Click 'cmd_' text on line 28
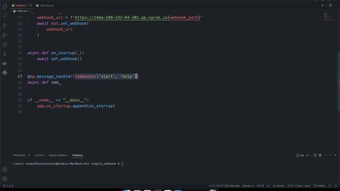The image size is (340, 191). coord(56,82)
